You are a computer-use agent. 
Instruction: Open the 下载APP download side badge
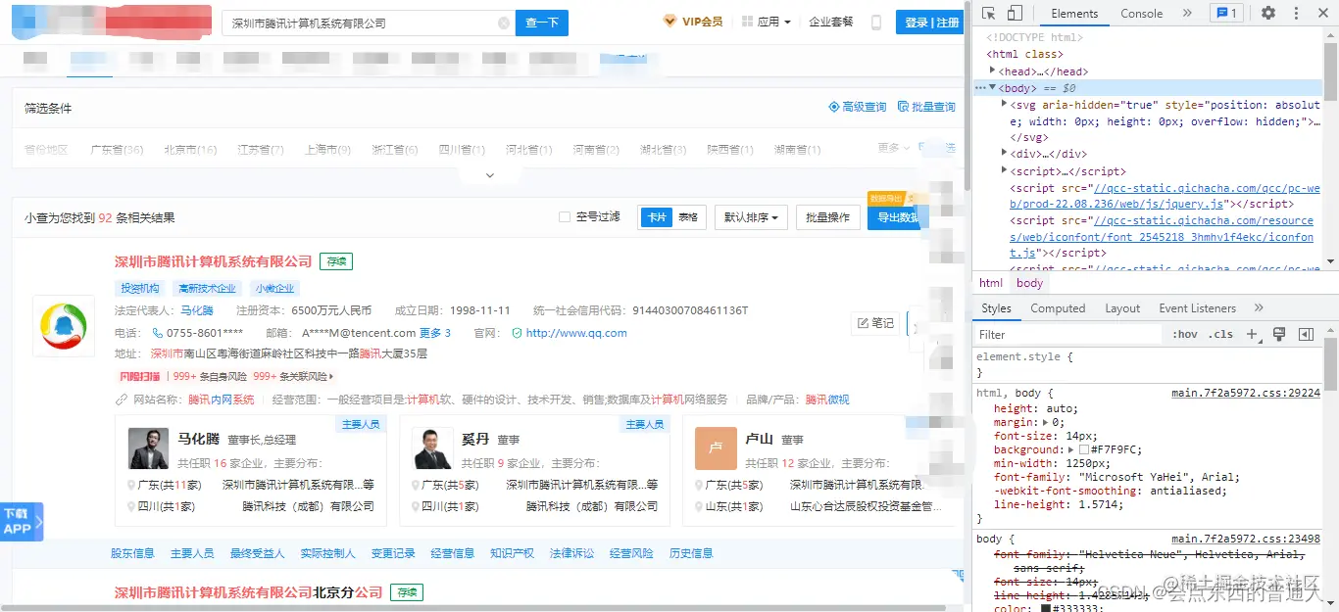click(x=21, y=521)
